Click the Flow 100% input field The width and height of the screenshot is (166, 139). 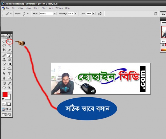[89, 14]
